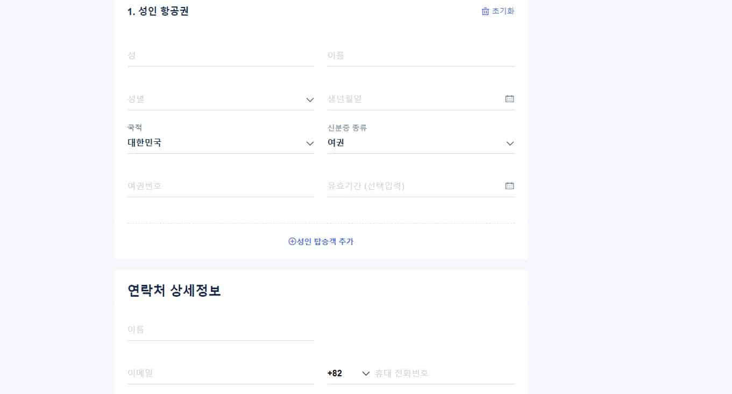This screenshot has width=732, height=394.
Task: Open the 신분증 종류 dropdown showing 여권
Action: [421, 143]
